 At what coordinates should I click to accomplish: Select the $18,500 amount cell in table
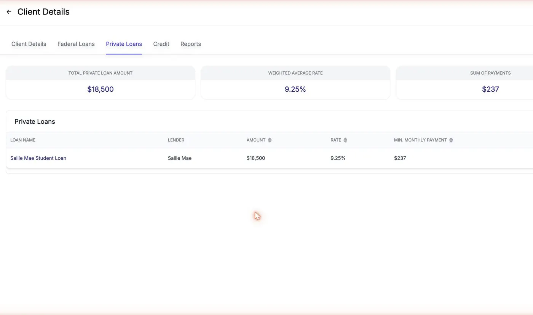tap(256, 158)
